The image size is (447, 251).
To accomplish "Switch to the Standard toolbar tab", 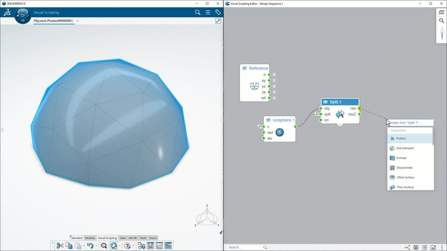I will [x=76, y=238].
